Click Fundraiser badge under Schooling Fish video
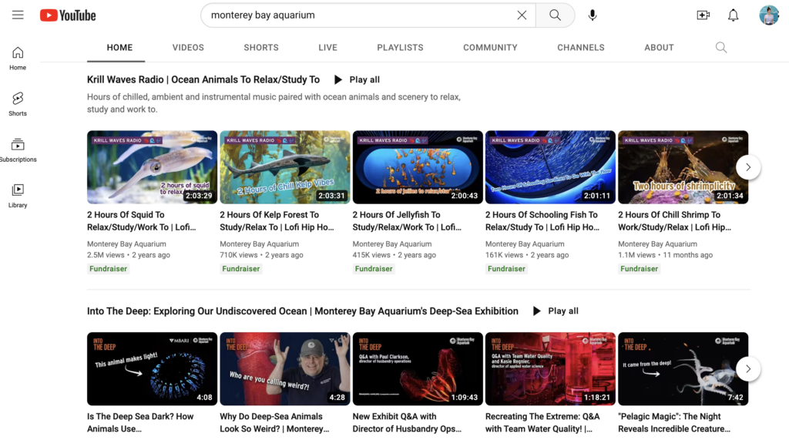 tap(507, 269)
